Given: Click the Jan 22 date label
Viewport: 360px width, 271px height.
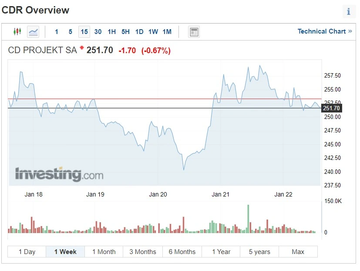Looking at the screenshot, I should (x=283, y=194).
